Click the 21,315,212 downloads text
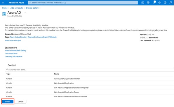174x107 pixels. click(149, 38)
